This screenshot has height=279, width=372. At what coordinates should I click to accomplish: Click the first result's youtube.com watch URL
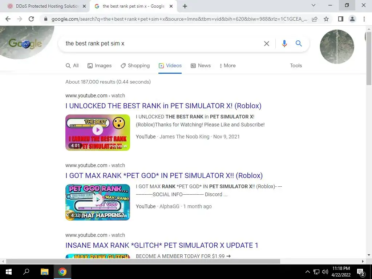point(95,96)
